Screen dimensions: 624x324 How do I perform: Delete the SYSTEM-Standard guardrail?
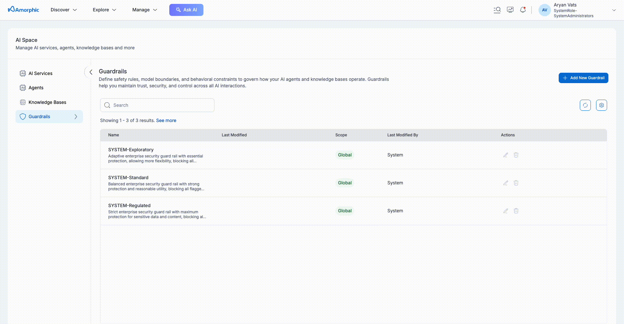pos(516,183)
